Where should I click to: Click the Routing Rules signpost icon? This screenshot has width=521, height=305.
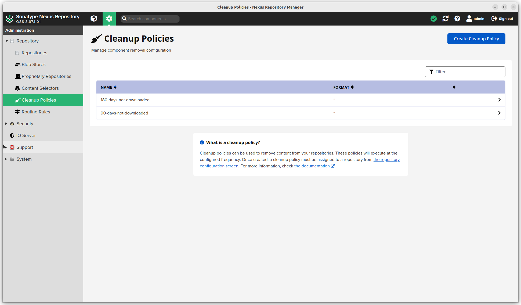tap(17, 112)
